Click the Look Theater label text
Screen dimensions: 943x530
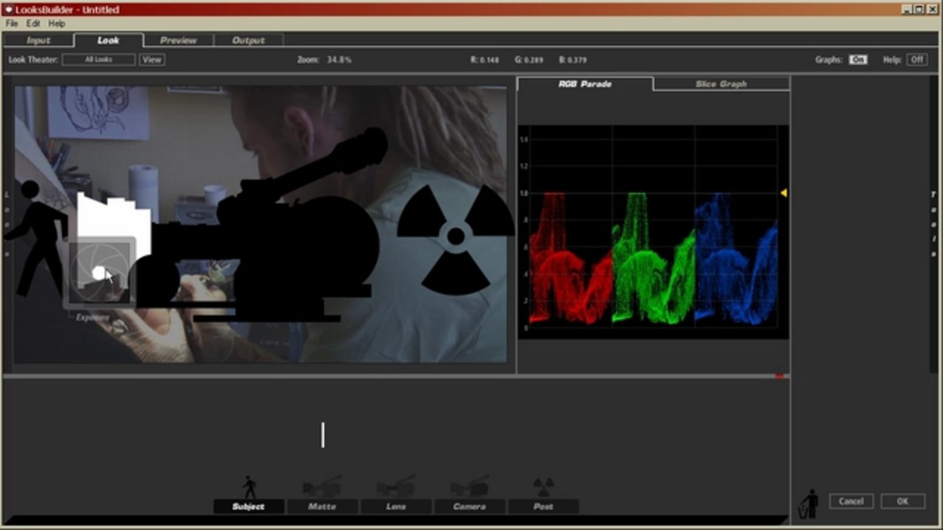pyautogui.click(x=33, y=60)
